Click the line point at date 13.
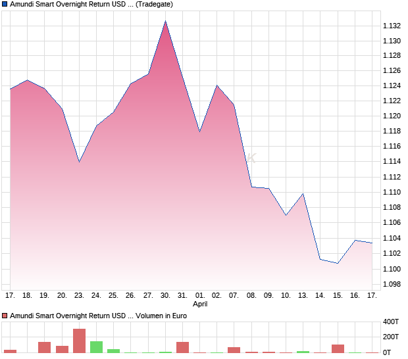408x359 pixels. click(303, 194)
